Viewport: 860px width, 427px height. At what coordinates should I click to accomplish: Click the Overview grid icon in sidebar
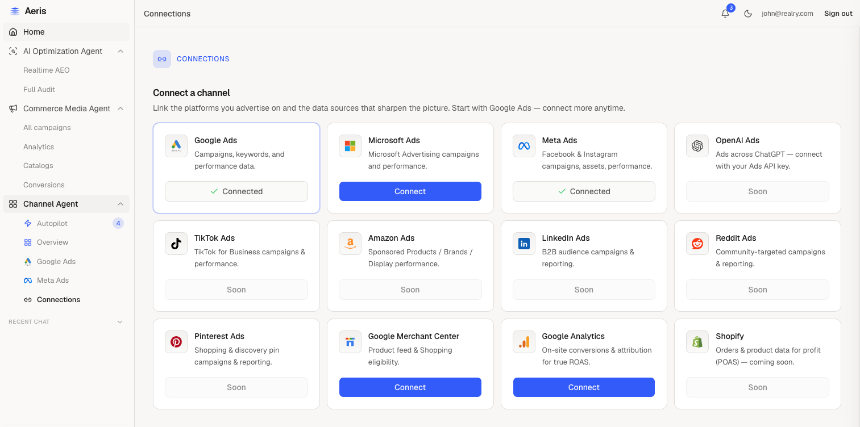pos(28,242)
